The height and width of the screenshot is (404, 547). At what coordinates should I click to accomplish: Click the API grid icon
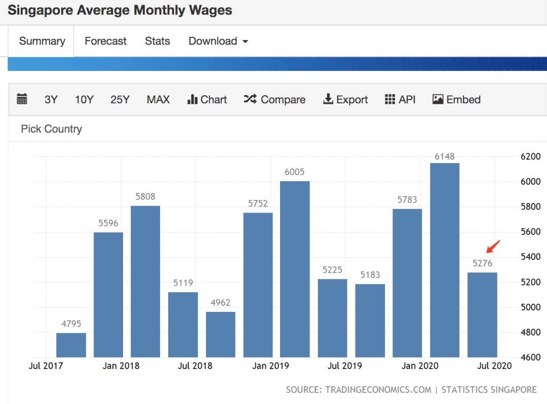(389, 99)
